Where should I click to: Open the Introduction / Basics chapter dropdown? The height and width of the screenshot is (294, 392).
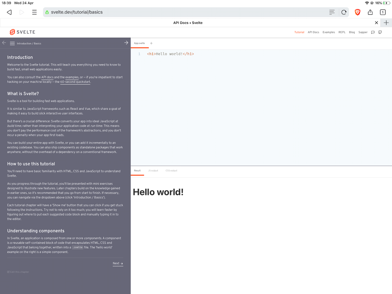coord(29,43)
